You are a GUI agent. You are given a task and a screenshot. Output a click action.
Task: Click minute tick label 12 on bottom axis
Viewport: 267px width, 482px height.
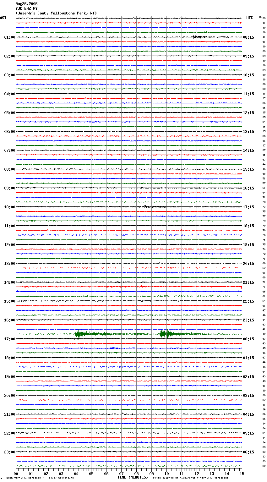[197, 474]
